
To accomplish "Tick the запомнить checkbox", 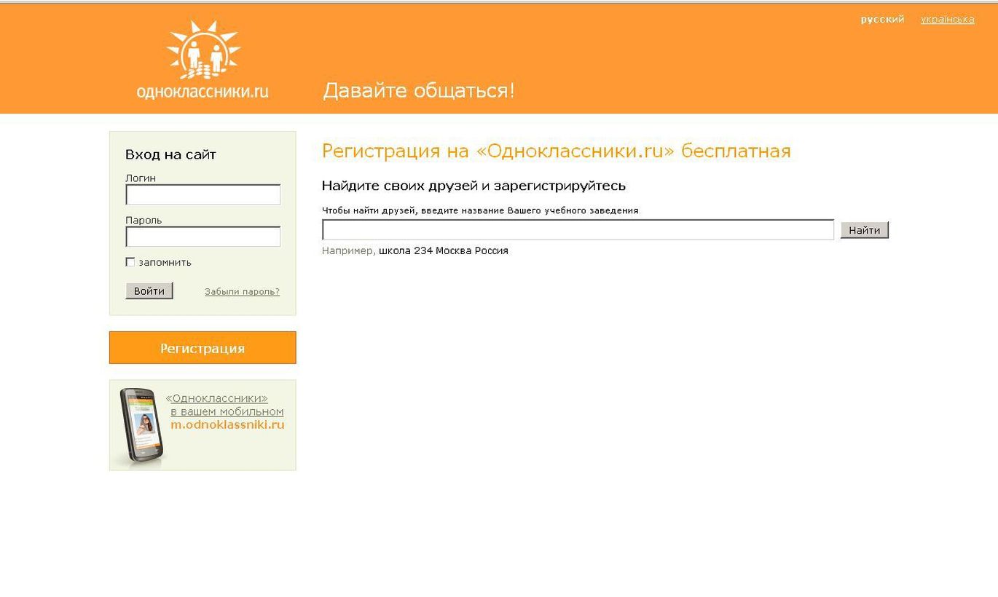I will [x=130, y=262].
